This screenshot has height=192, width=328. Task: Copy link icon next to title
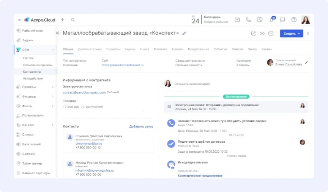(262, 33)
